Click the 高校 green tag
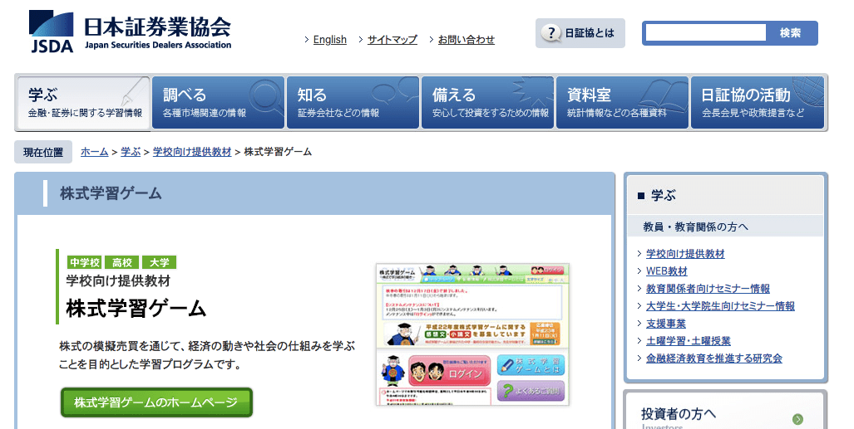This screenshot has width=854, height=429. click(x=121, y=262)
